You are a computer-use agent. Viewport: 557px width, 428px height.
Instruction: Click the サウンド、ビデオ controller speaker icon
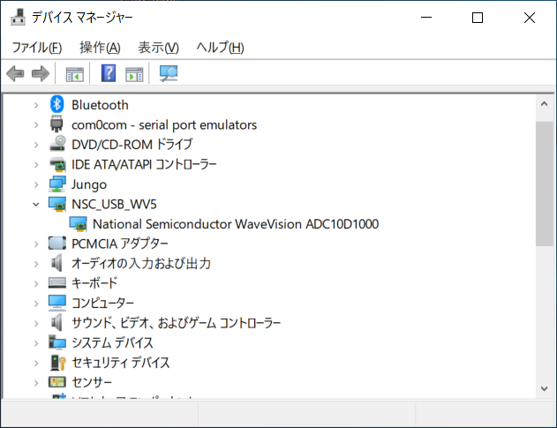tap(56, 322)
